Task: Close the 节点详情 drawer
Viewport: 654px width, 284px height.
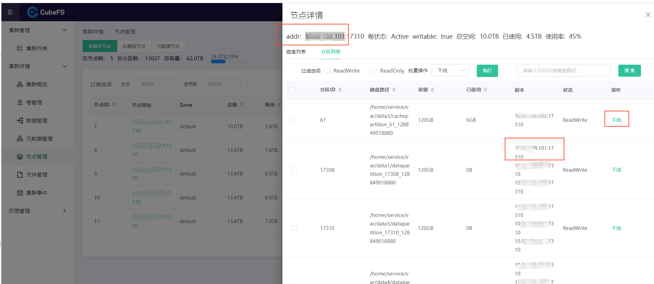Action: [x=648, y=15]
